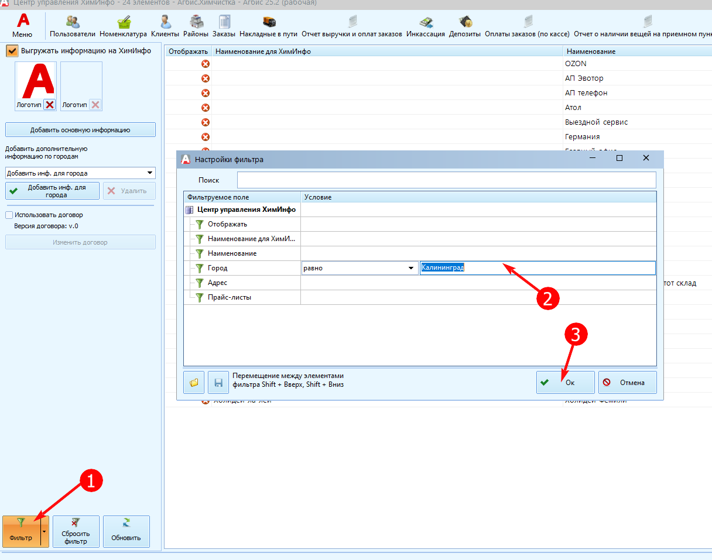Screen dimensions: 712x560
Task: Click the Сбросить фильтр button
Action: 76,531
